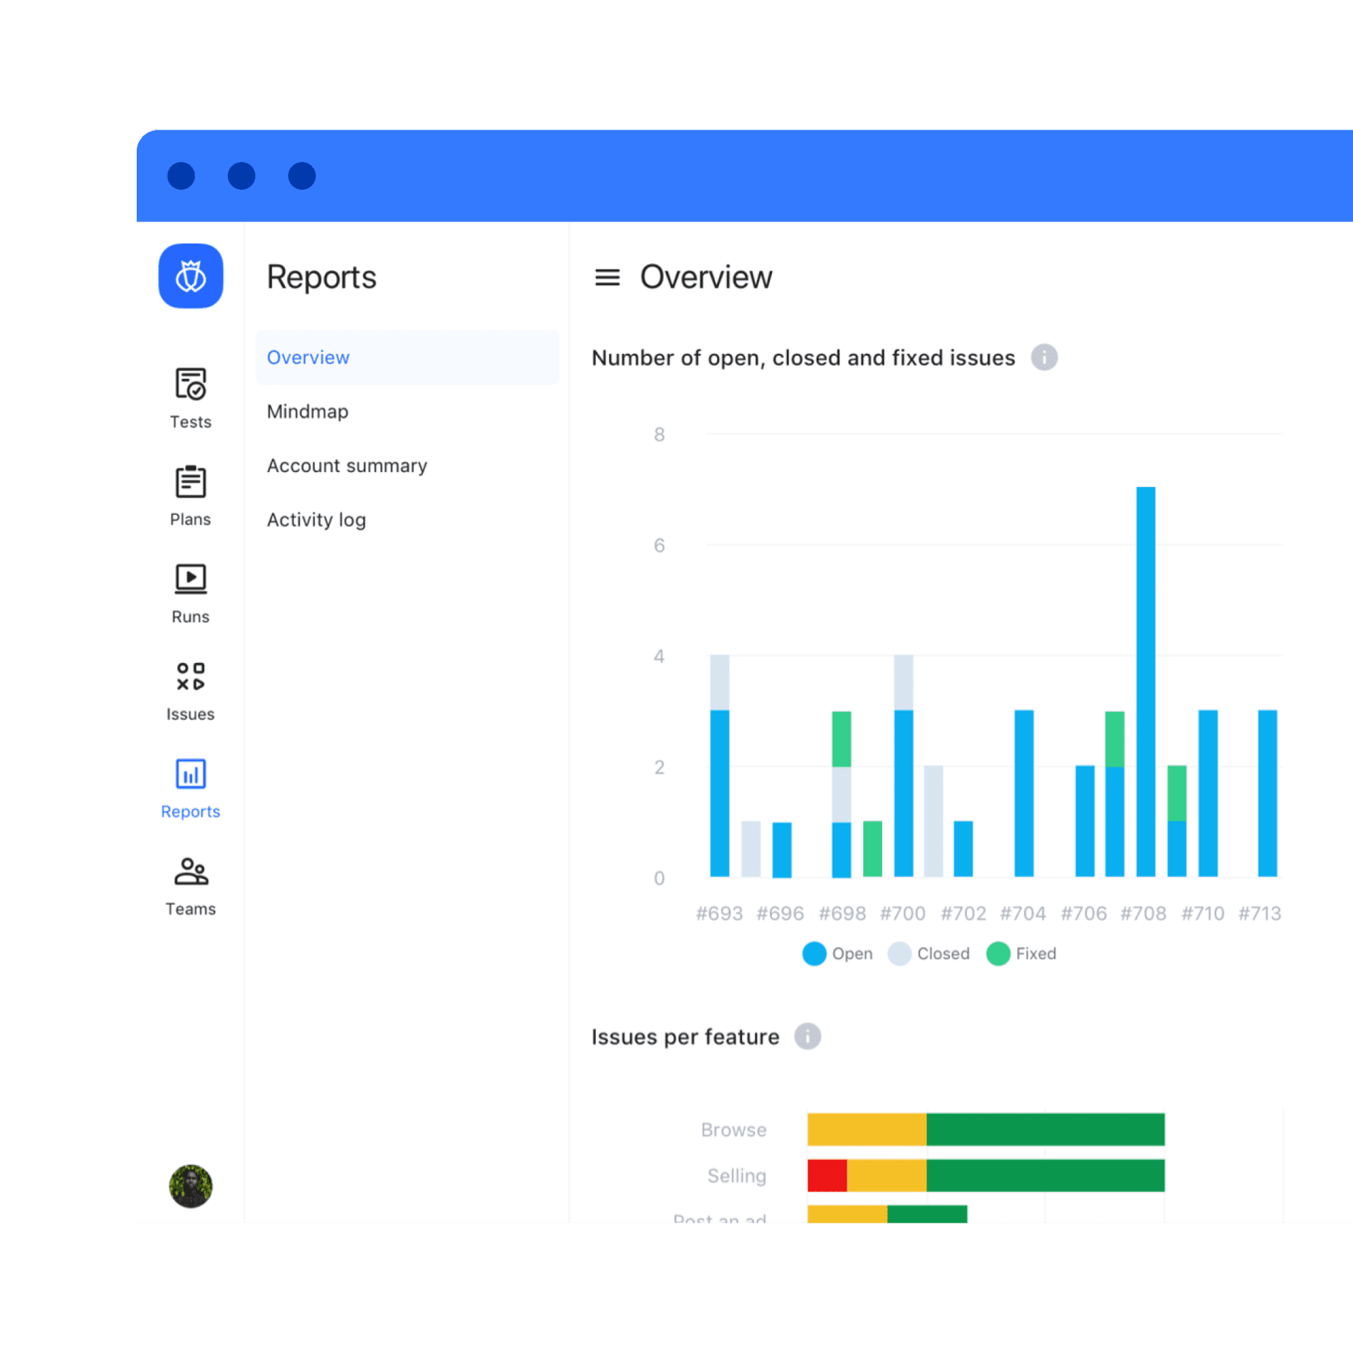This screenshot has height=1353, width=1353.
Task: Open the Activity log report
Action: click(316, 520)
